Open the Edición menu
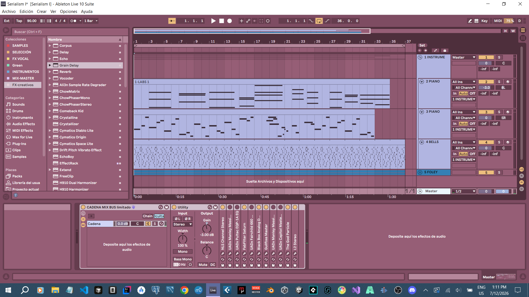Image resolution: width=529 pixels, height=297 pixels. click(26, 12)
